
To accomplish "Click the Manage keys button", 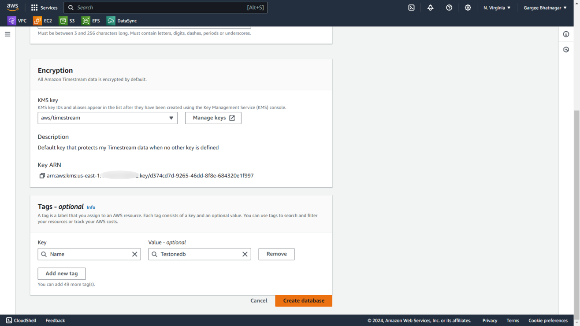I will click(213, 118).
